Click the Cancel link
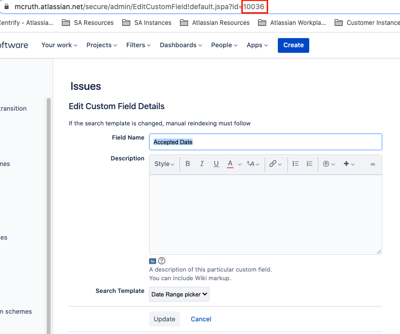 (x=201, y=319)
